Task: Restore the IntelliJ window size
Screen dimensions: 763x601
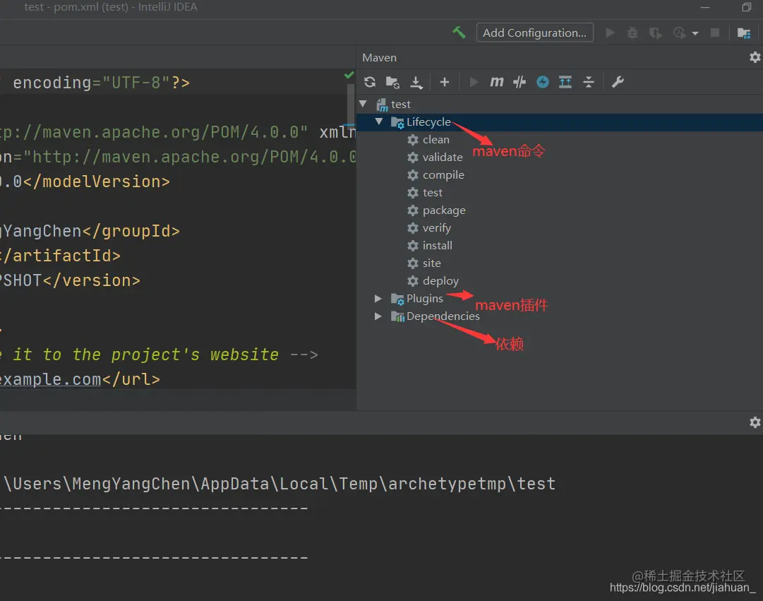Action: (x=747, y=7)
